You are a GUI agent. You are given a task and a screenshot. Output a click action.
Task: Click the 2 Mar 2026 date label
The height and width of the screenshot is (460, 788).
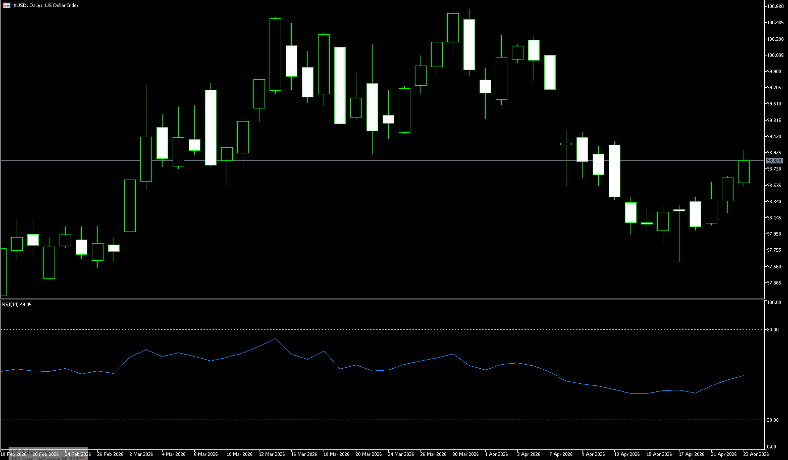[x=141, y=454]
